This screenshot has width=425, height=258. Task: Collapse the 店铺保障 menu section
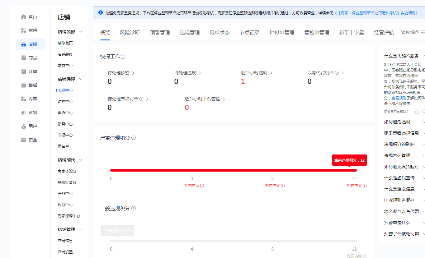(x=81, y=79)
